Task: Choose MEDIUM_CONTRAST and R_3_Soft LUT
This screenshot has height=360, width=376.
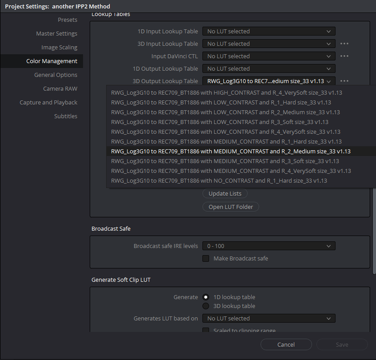Action: (241, 161)
